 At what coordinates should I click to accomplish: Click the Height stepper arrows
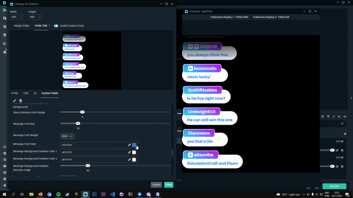click(39, 17)
